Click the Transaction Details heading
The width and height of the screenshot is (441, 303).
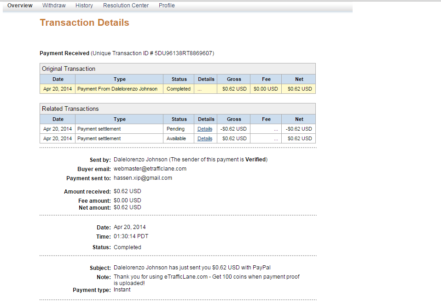[x=84, y=23]
